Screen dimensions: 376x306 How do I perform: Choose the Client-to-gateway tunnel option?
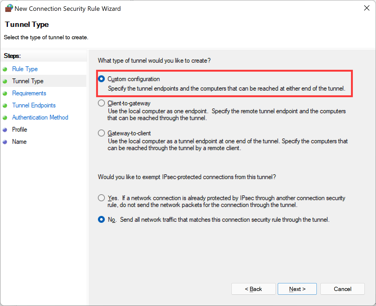101,103
